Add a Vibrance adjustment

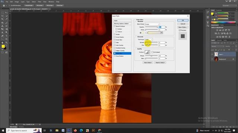pyautogui.click(x=229, y=30)
